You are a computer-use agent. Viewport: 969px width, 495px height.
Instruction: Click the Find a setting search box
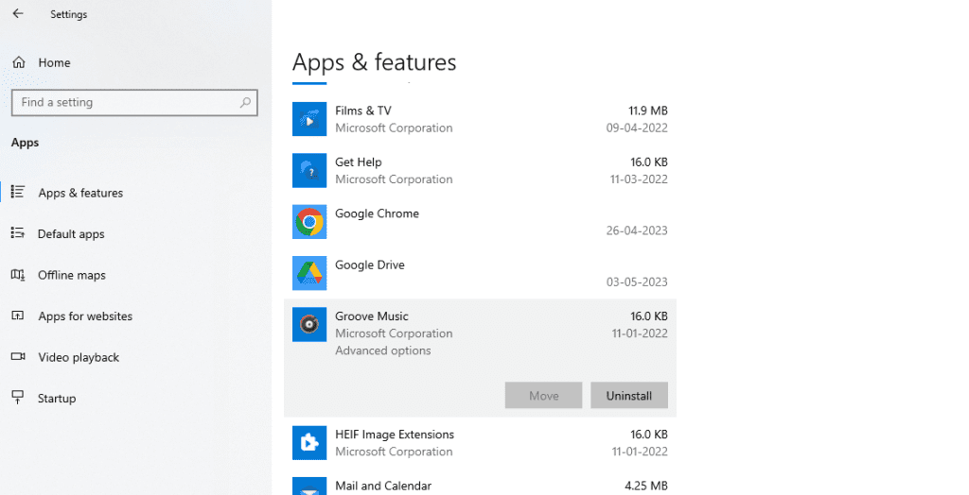point(134,102)
